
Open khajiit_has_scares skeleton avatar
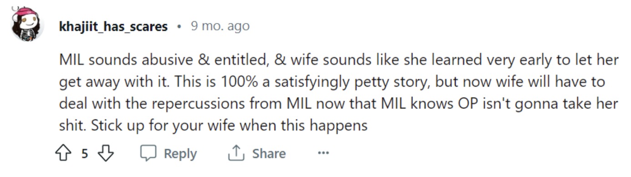click(27, 25)
